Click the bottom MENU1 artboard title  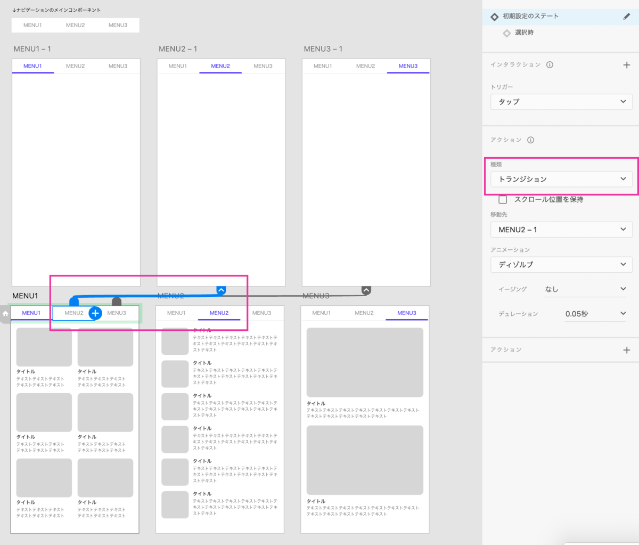pyautogui.click(x=25, y=296)
